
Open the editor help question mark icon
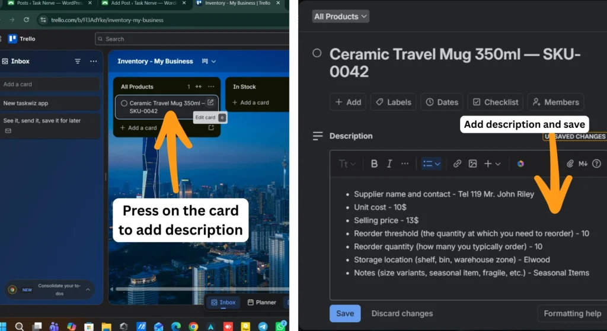click(x=596, y=163)
